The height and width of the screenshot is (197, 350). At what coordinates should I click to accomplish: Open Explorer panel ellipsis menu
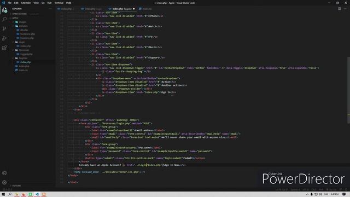50,9
